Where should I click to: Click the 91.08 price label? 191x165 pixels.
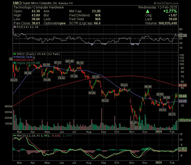tap(46, 65)
